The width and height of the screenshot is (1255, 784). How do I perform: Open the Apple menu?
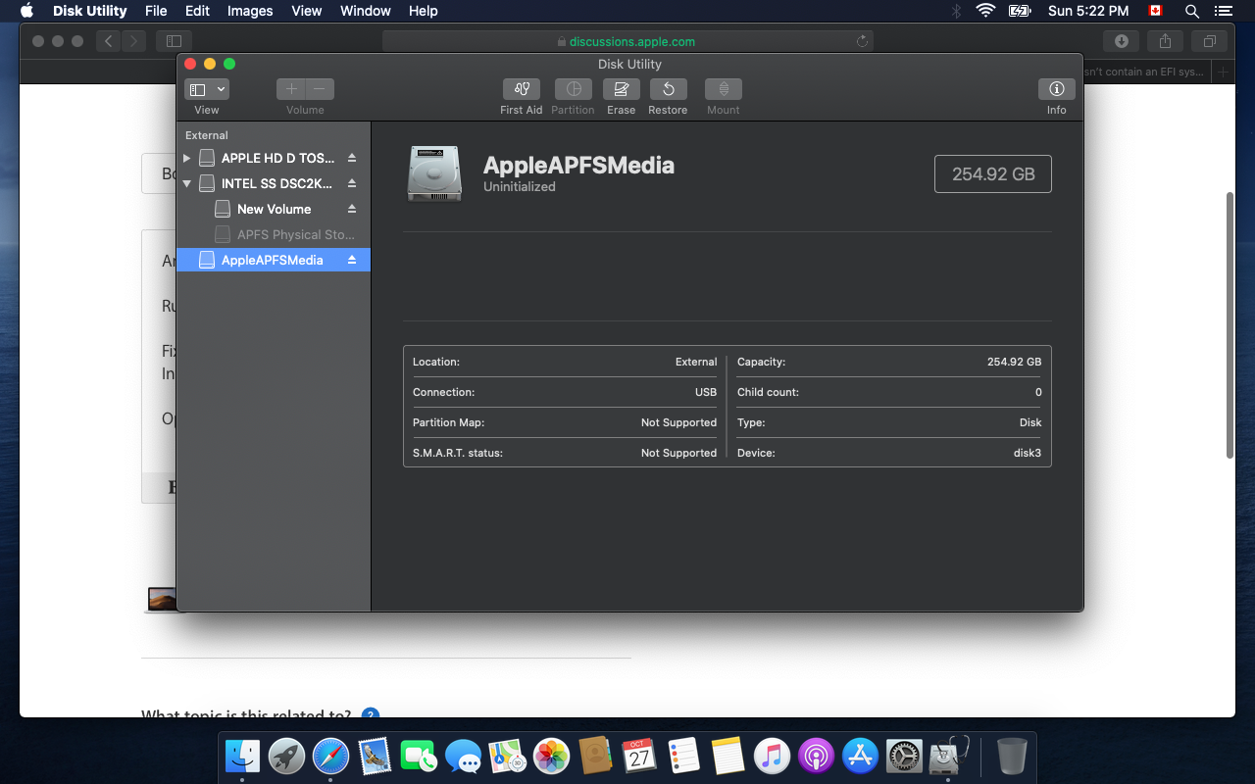26,11
